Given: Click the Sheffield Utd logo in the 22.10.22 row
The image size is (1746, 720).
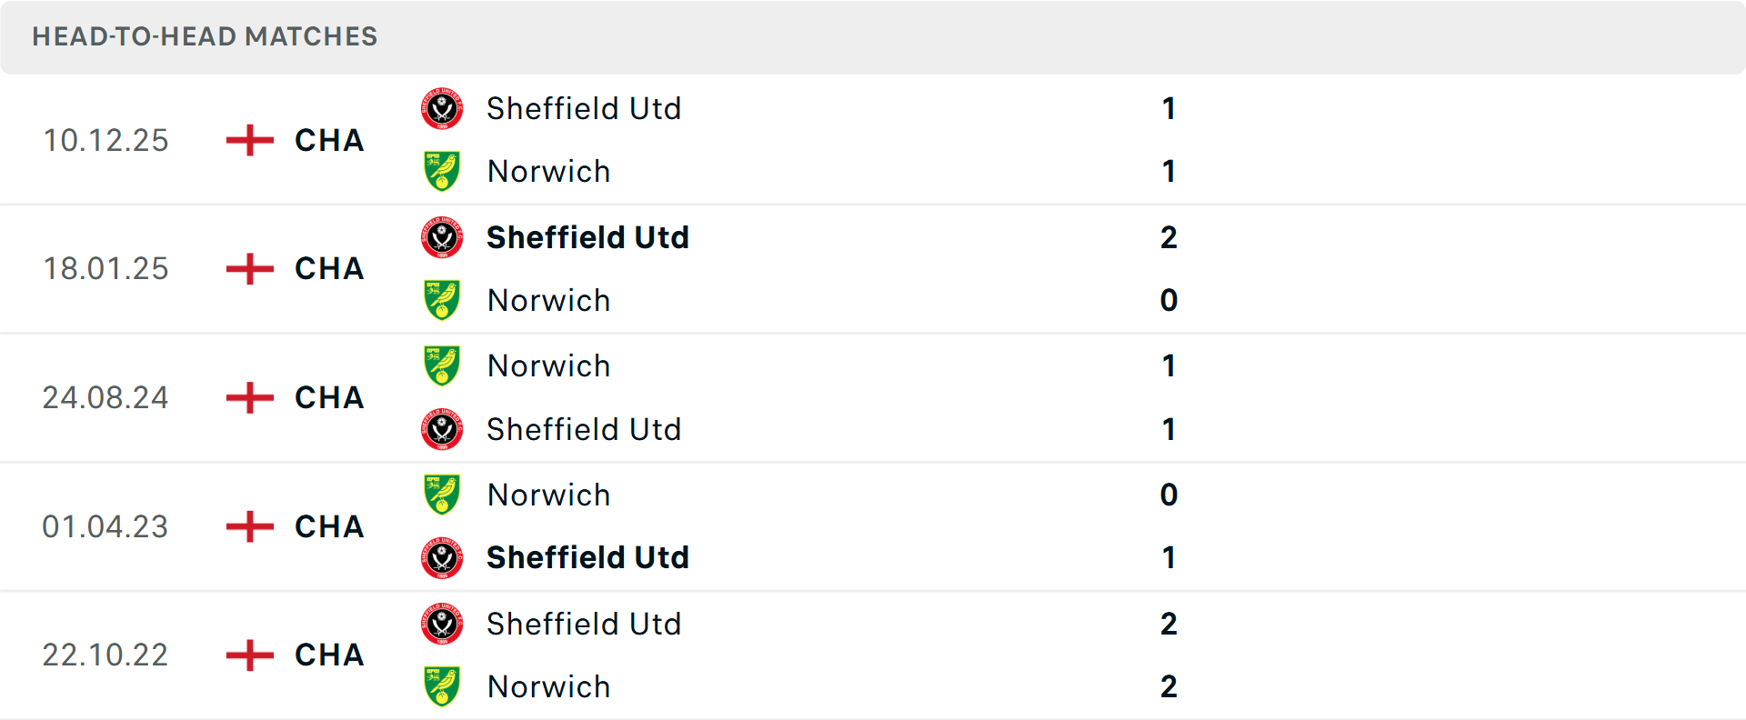Looking at the screenshot, I should click(x=442, y=624).
